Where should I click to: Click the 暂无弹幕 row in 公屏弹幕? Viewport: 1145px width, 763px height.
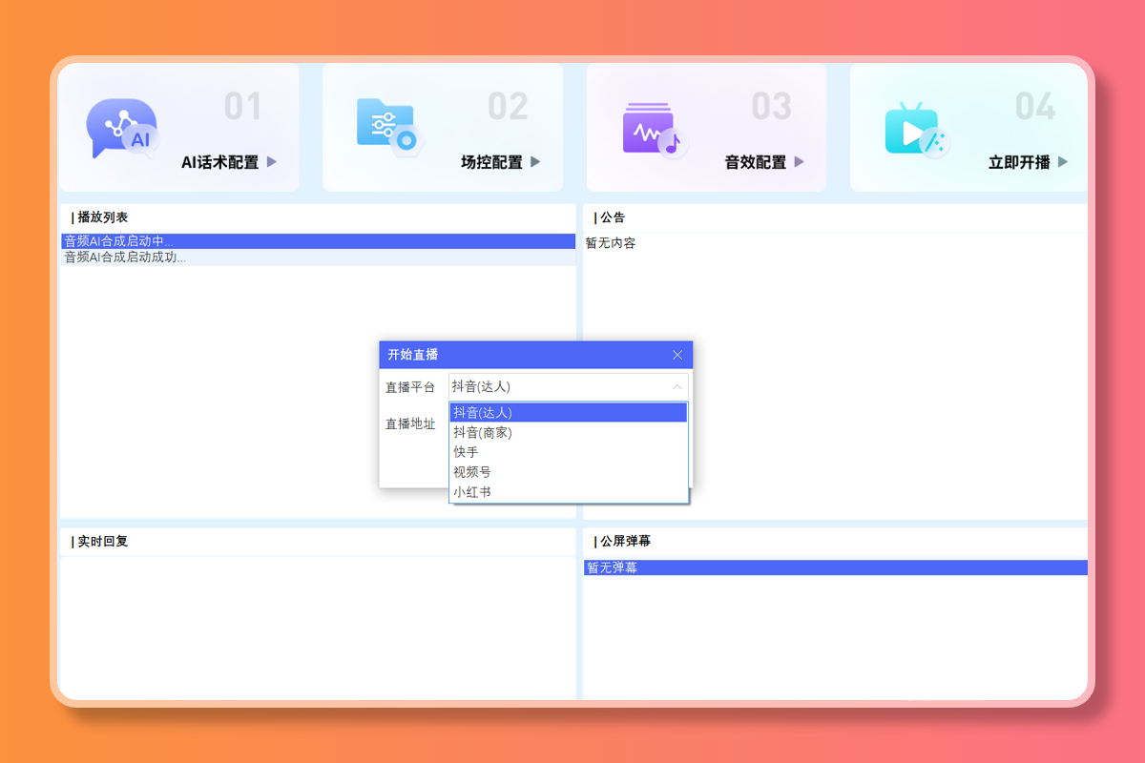coord(835,567)
